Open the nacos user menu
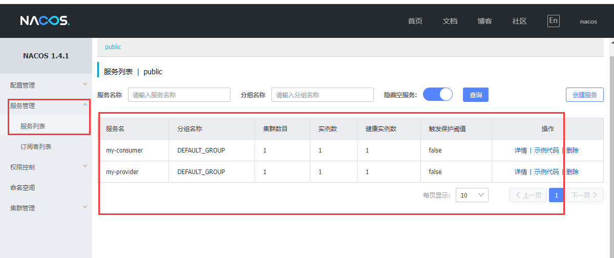This screenshot has width=614, height=258. pyautogui.click(x=588, y=21)
